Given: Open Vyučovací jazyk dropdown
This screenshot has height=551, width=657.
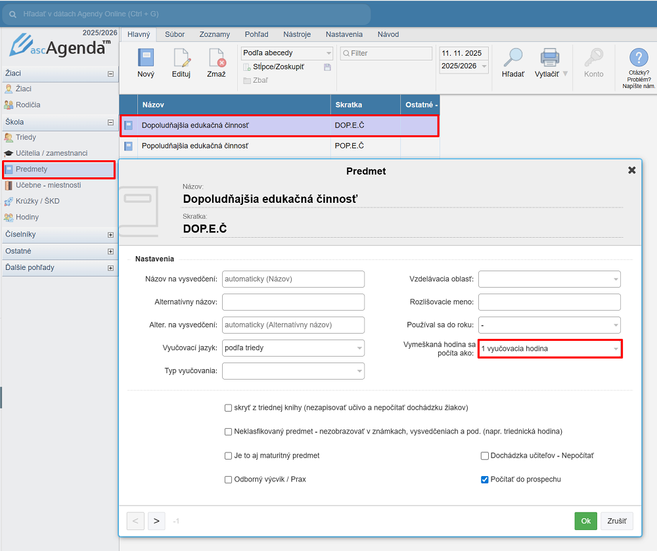Looking at the screenshot, I should 293,348.
